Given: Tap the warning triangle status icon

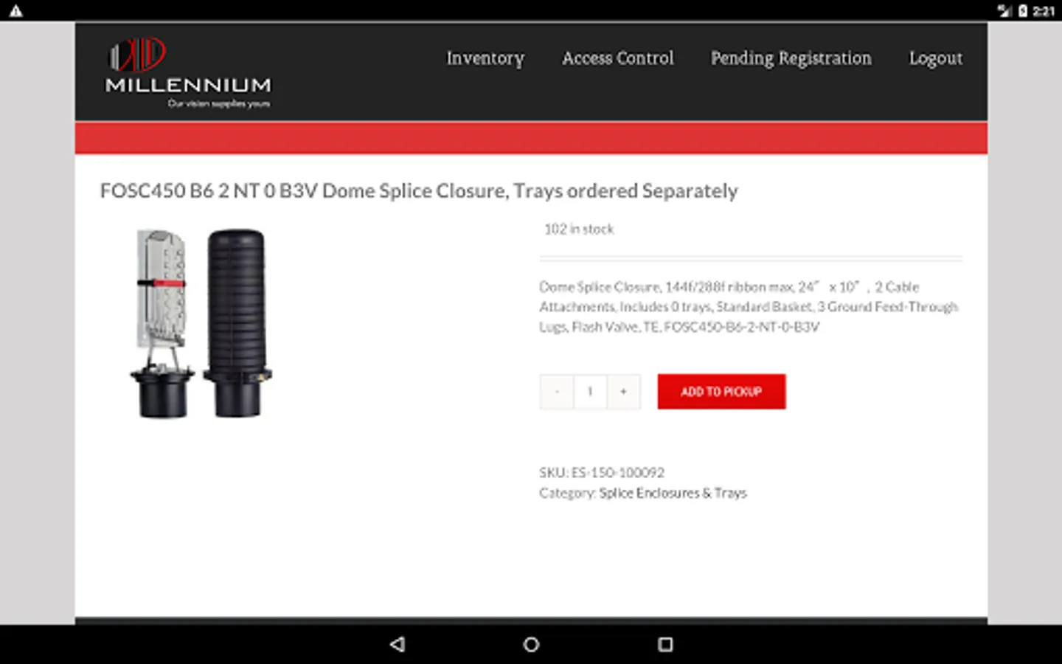Looking at the screenshot, I should pos(15,10).
